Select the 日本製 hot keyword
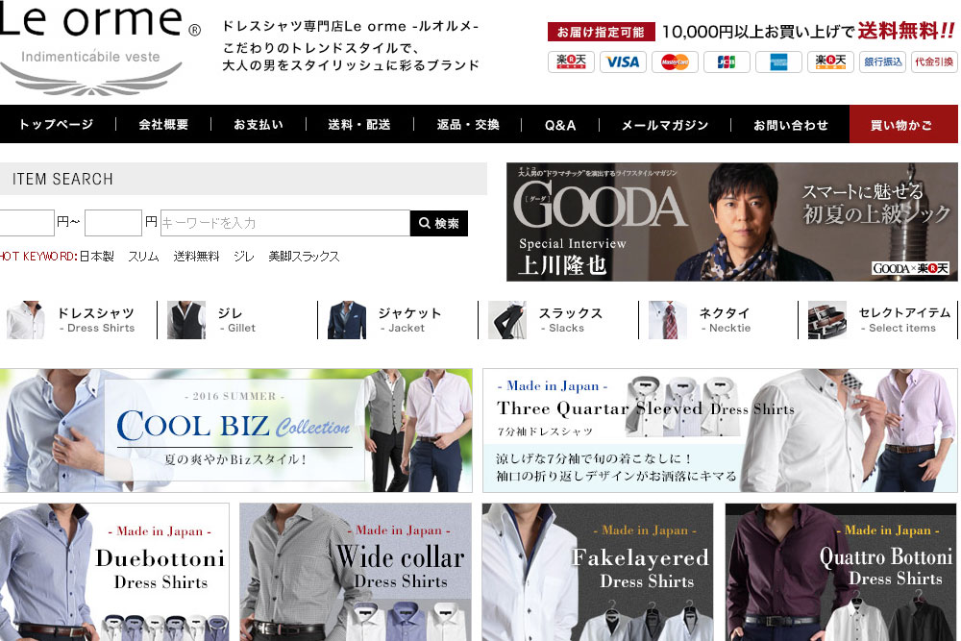 click(x=97, y=257)
